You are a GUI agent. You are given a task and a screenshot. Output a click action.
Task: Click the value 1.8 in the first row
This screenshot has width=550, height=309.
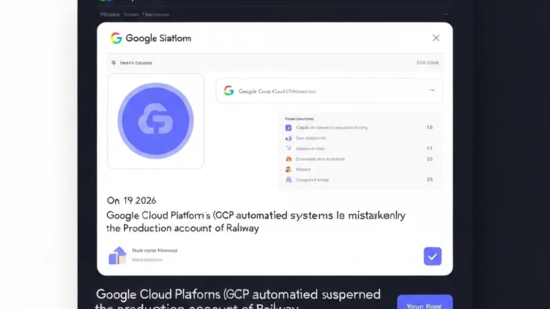pos(430,127)
